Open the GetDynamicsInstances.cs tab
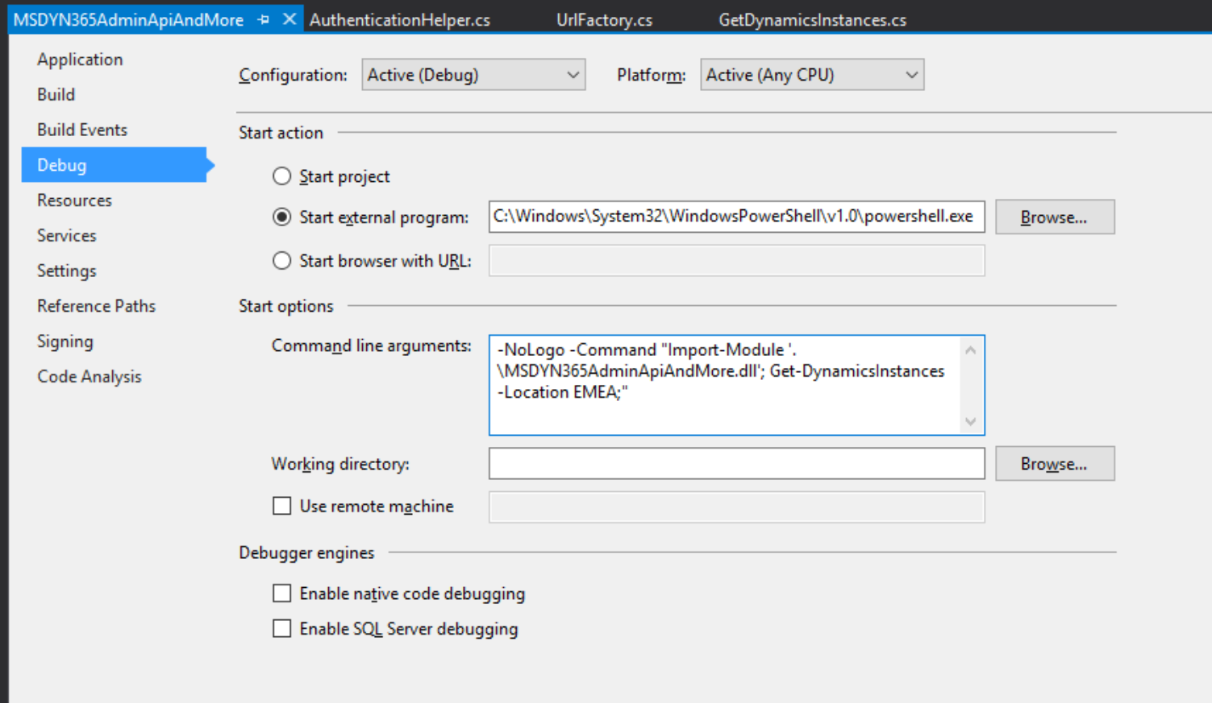Viewport: 1212px width, 703px height. [812, 20]
